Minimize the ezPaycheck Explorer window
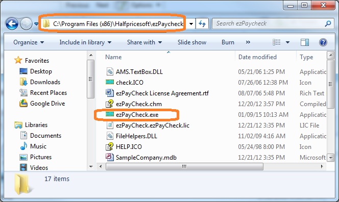The height and width of the screenshot is (202, 339). (x=290, y=5)
